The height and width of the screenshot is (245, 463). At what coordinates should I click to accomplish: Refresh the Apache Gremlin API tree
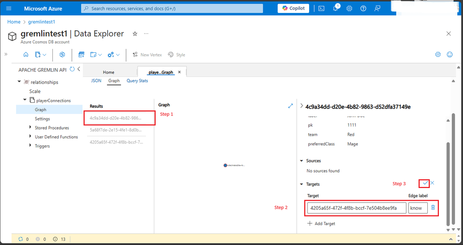(72, 69)
